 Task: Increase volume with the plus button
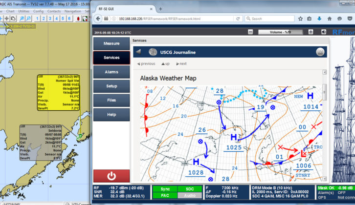pyautogui.click(x=311, y=32)
